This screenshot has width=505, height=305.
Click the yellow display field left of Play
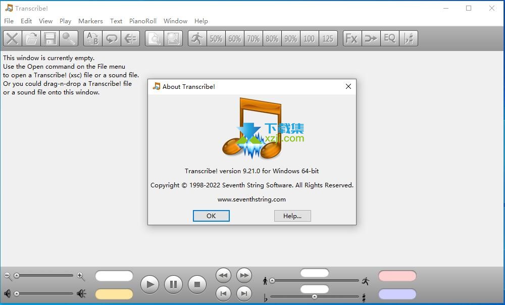pyautogui.click(x=114, y=294)
